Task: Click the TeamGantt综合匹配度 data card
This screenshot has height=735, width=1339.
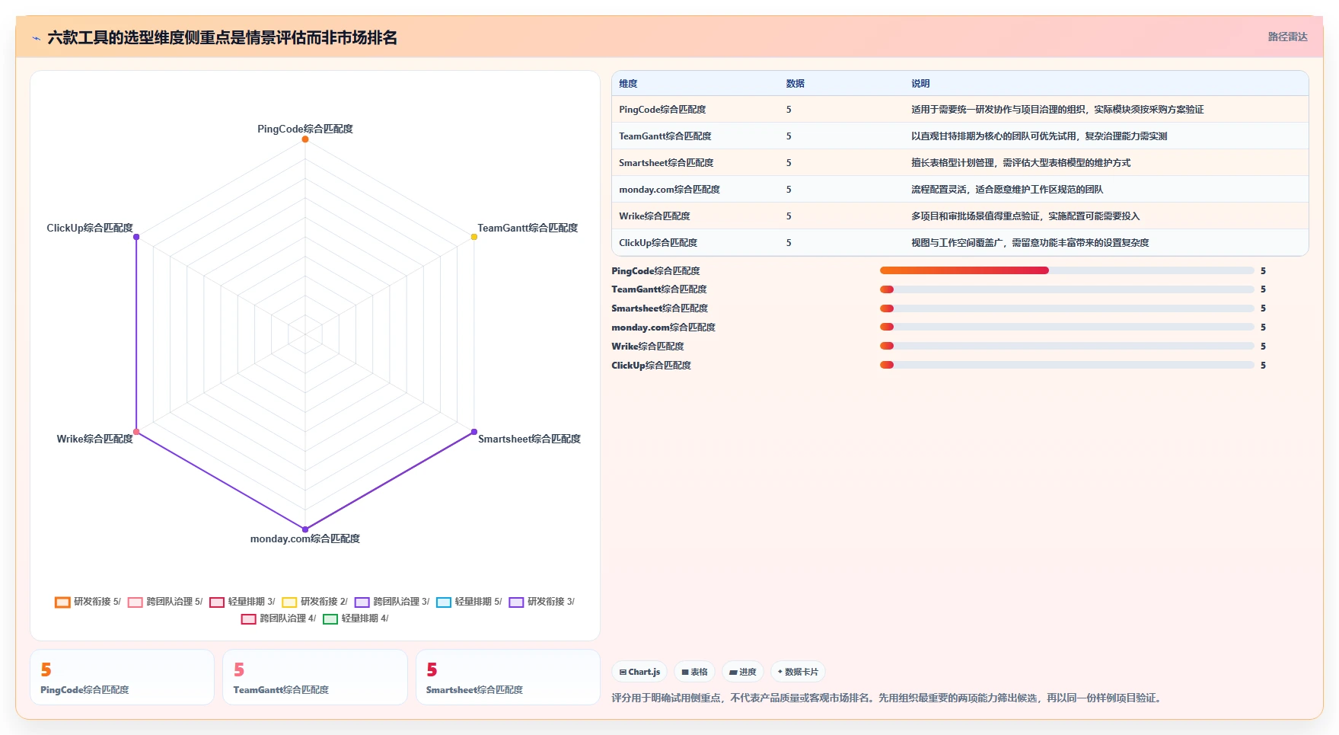Action: [x=315, y=677]
